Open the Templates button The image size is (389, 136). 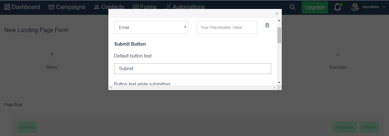(x=344, y=127)
